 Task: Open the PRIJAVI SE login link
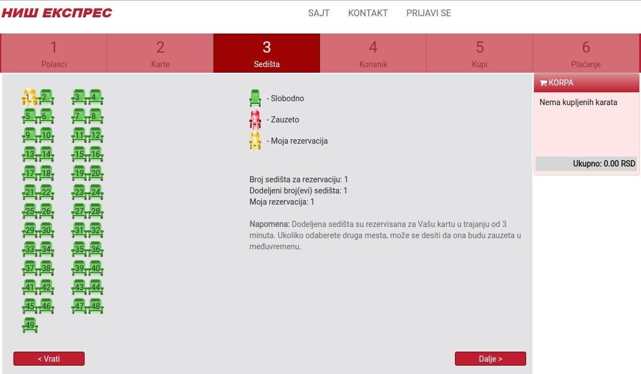click(x=429, y=13)
